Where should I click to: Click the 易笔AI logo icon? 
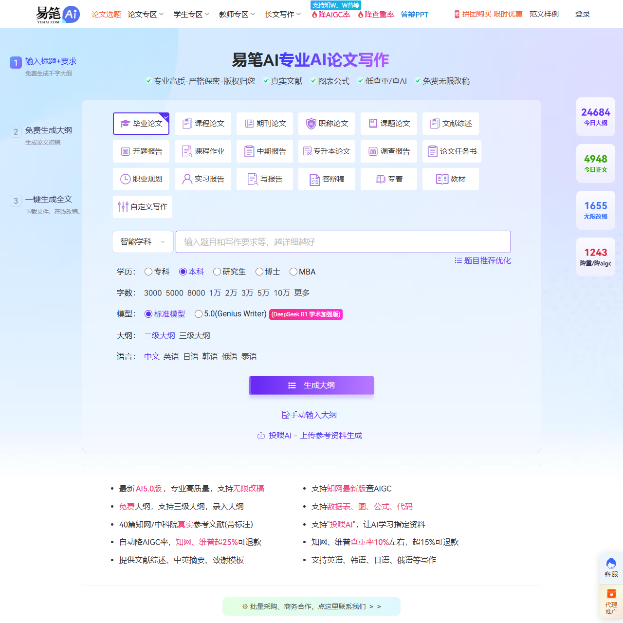click(x=58, y=14)
